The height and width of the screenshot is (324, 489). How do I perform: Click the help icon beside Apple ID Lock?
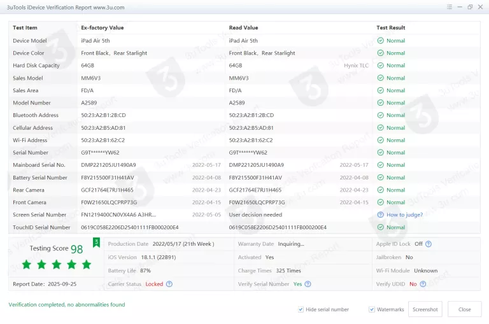(x=429, y=244)
